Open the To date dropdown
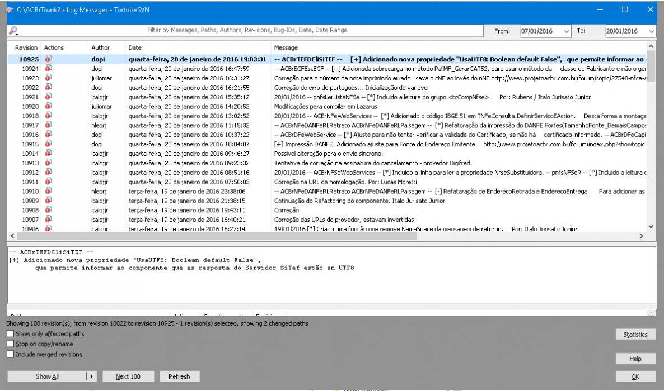664x391 pixels. (x=651, y=31)
